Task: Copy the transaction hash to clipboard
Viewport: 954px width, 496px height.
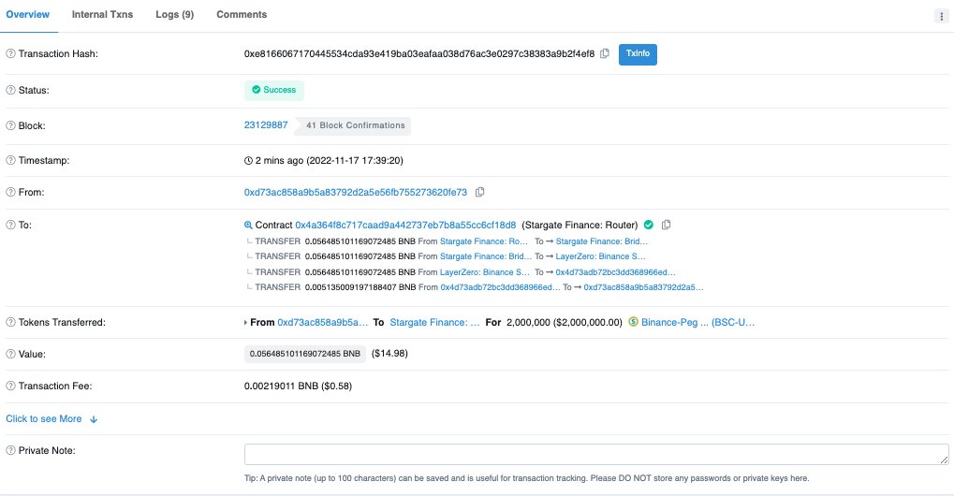Action: [604, 53]
